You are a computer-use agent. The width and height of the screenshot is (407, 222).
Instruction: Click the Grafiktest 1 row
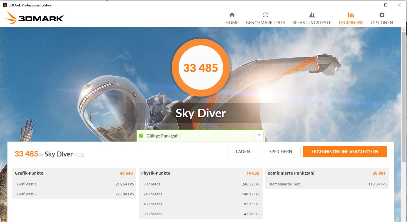click(74, 184)
